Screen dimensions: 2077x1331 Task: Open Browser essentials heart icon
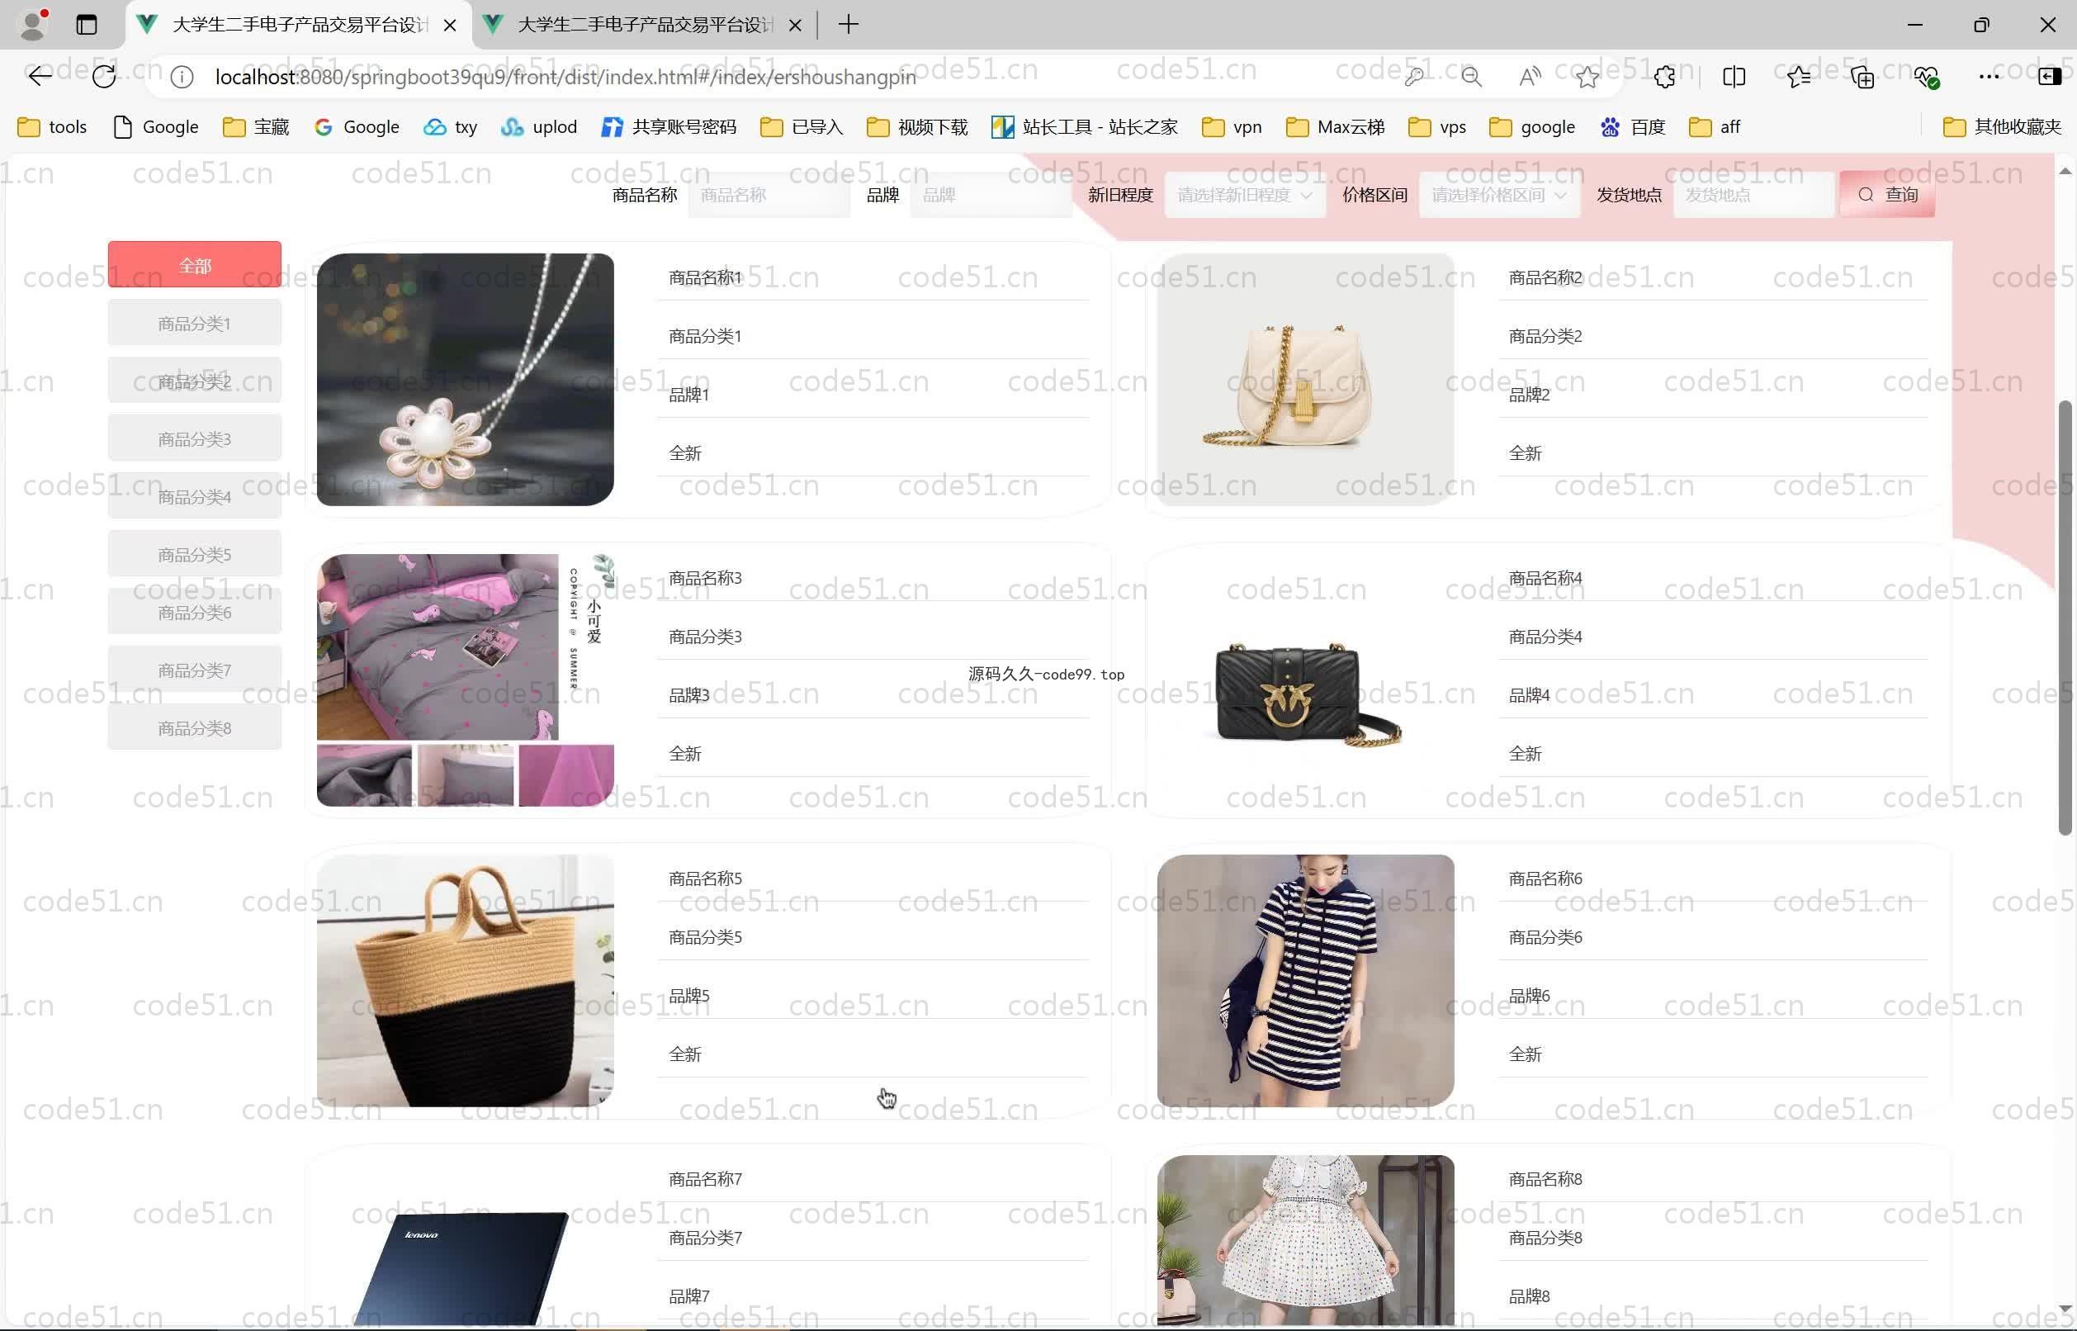[1926, 77]
